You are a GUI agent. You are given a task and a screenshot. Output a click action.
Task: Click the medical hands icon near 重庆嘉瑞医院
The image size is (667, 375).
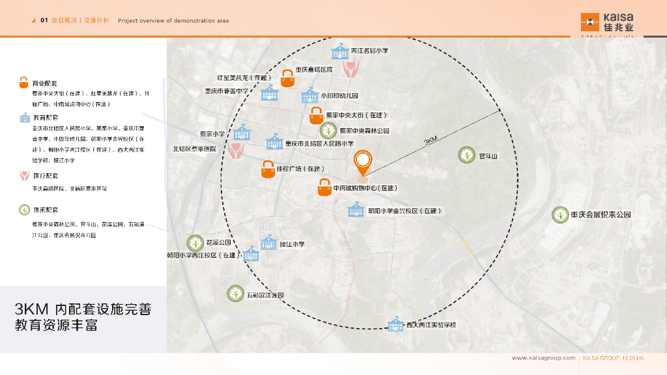coord(351,69)
